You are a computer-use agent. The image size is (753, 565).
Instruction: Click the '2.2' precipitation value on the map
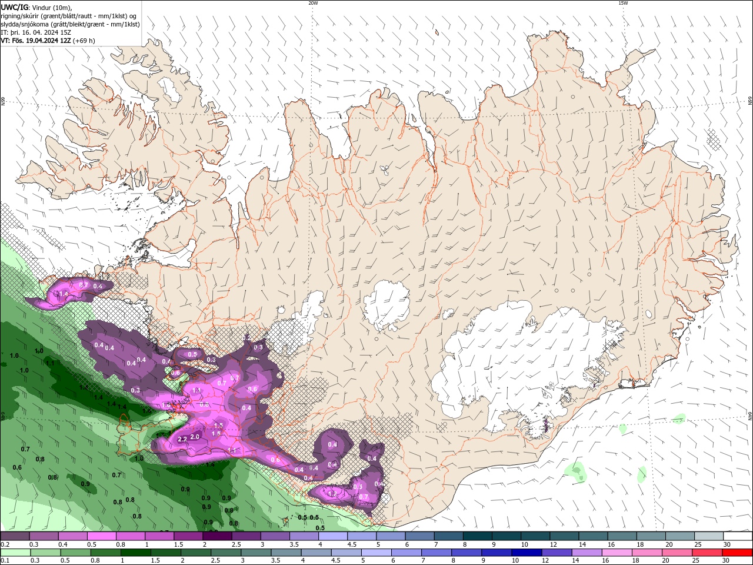coord(182,439)
